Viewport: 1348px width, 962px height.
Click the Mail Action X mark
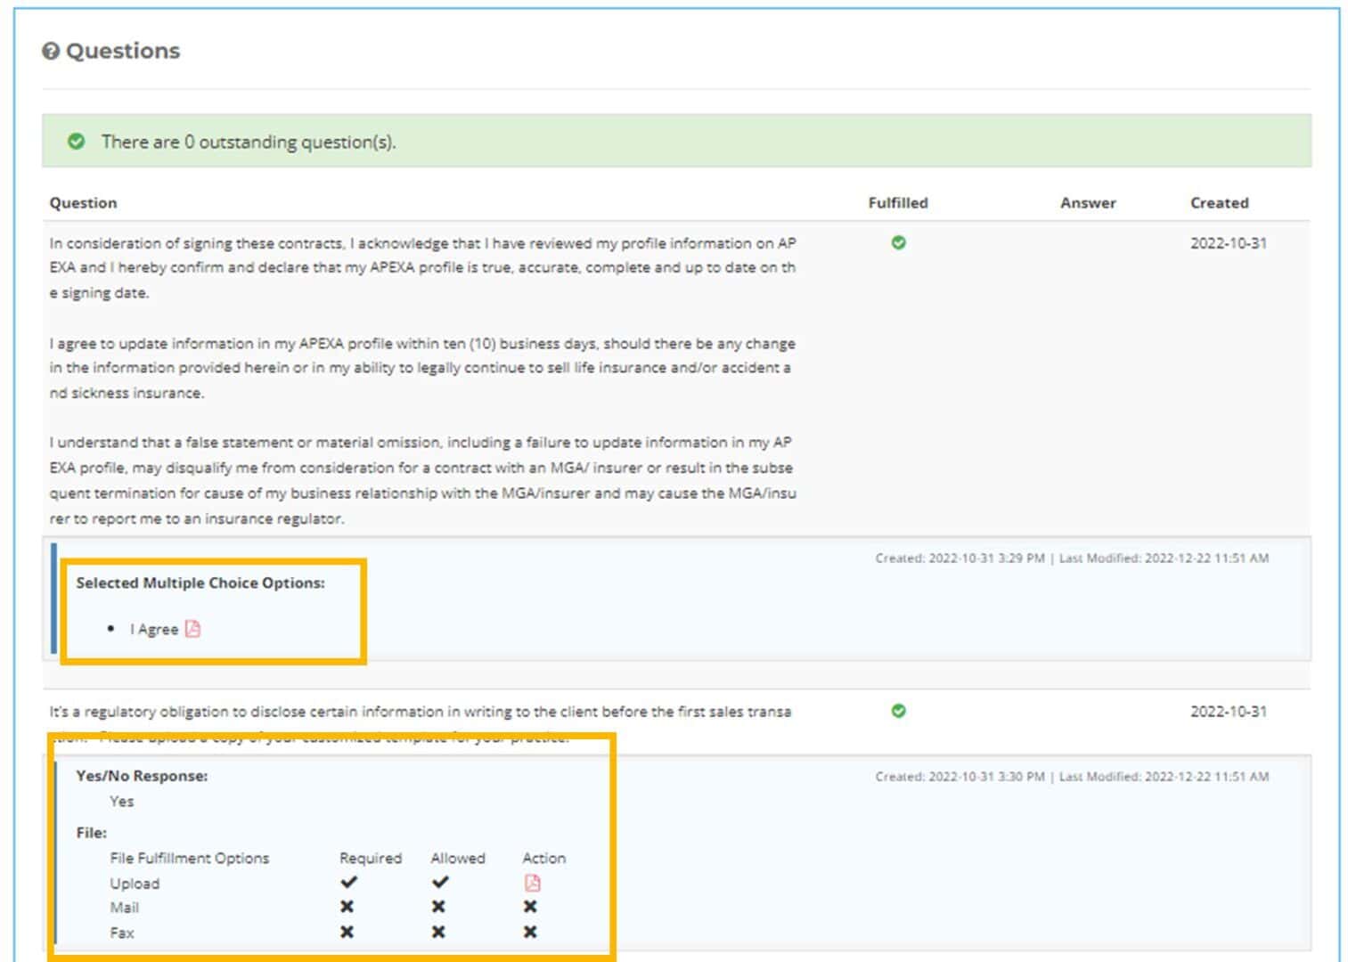[530, 907]
